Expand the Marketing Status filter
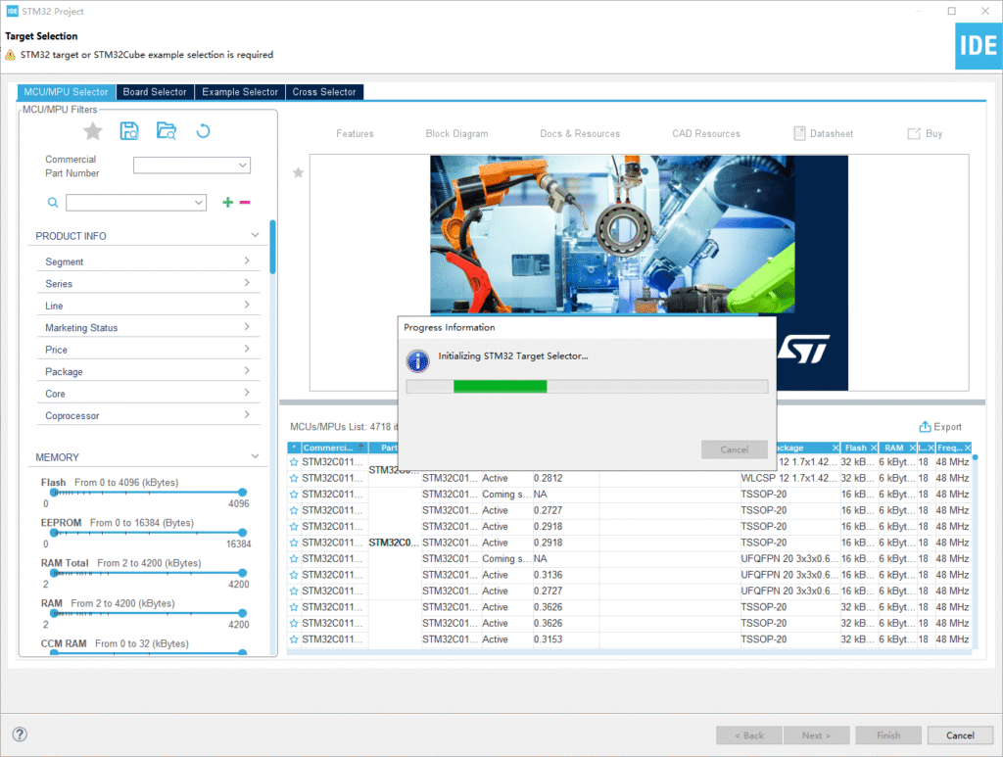This screenshot has width=1003, height=757. (x=247, y=327)
